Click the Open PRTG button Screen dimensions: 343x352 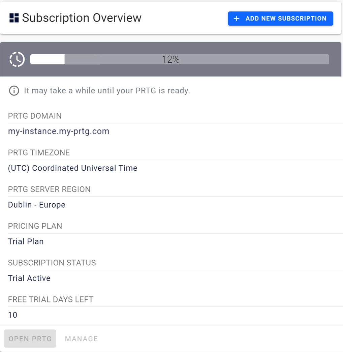[x=30, y=339]
